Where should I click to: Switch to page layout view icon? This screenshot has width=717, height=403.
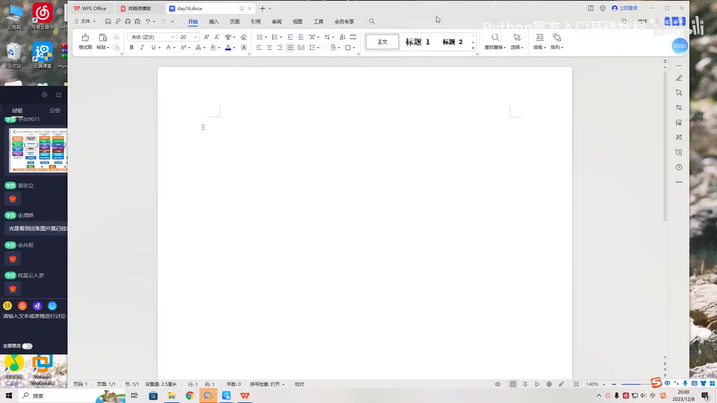513,384
